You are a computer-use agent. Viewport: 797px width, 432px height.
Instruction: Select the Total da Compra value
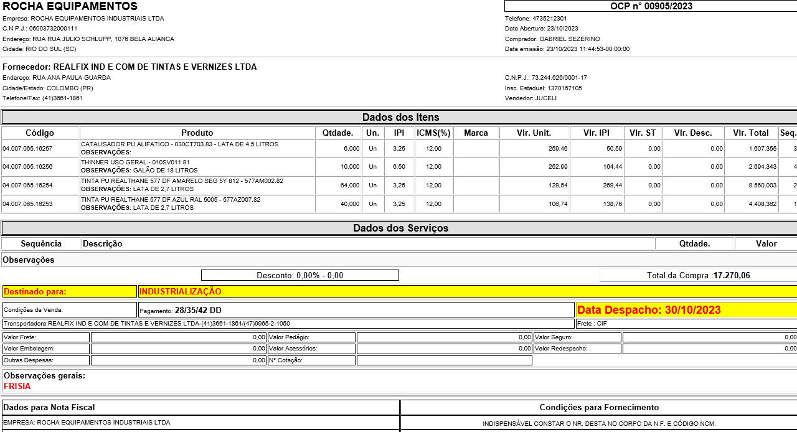(732, 275)
